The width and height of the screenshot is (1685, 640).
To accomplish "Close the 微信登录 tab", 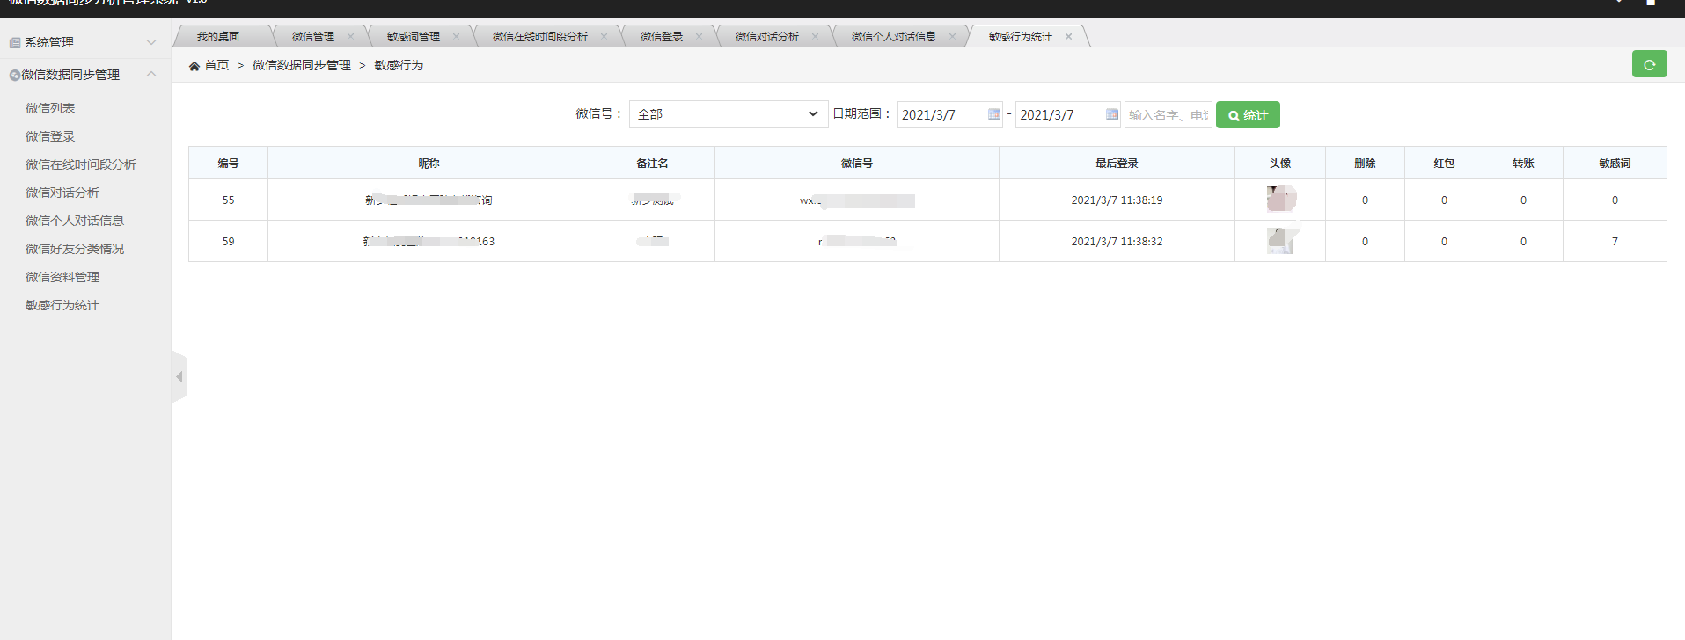I will point(699,36).
